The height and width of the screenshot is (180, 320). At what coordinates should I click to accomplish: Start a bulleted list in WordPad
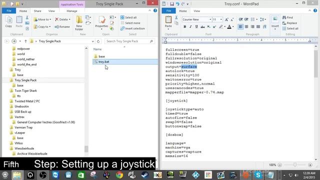point(252,19)
